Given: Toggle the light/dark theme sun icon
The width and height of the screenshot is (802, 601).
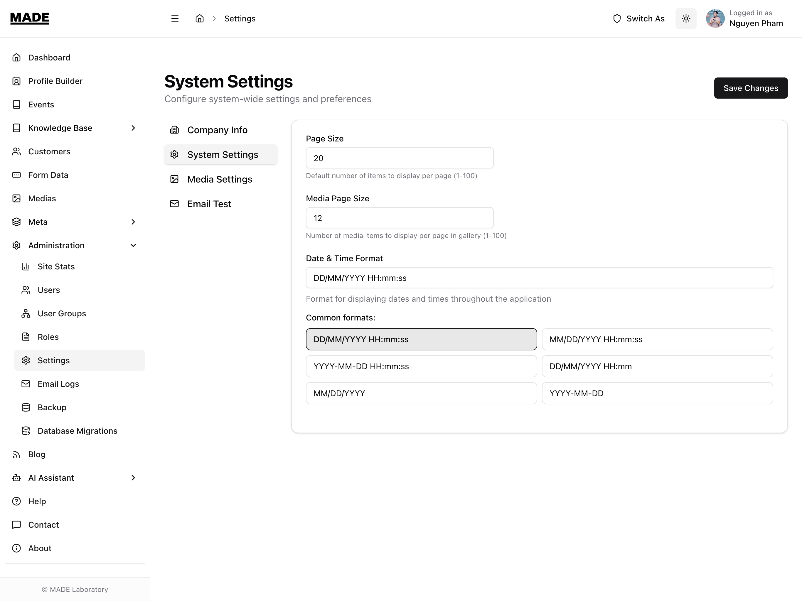Looking at the screenshot, I should 686,18.
